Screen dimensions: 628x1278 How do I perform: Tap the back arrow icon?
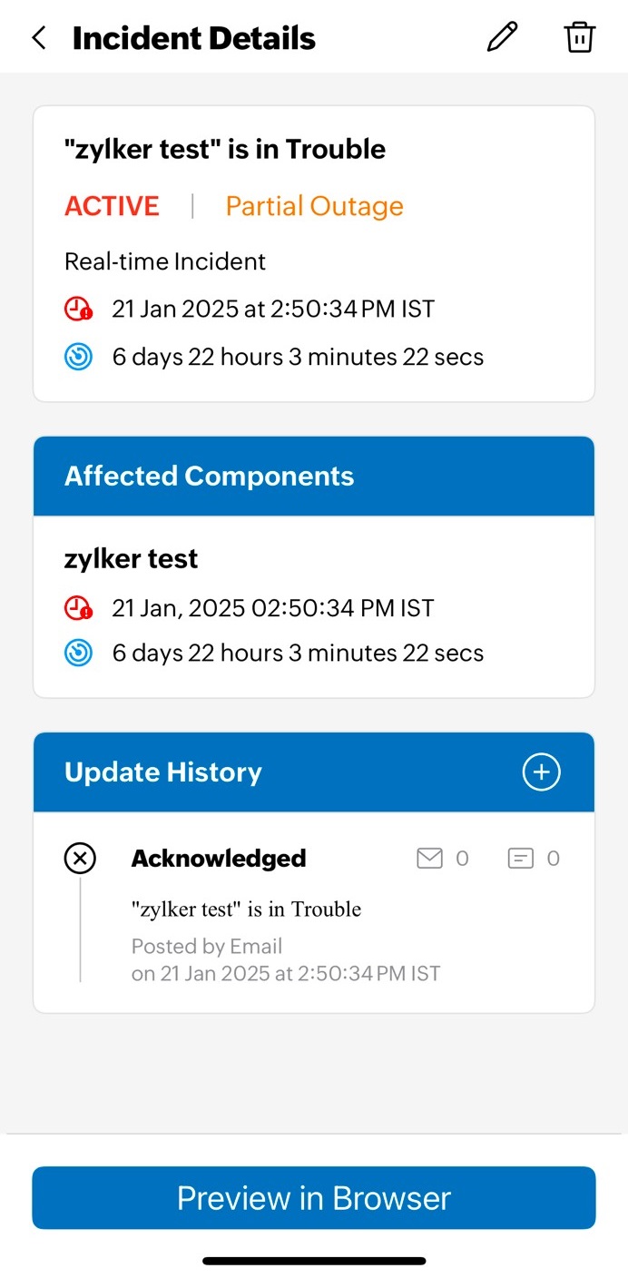(39, 38)
